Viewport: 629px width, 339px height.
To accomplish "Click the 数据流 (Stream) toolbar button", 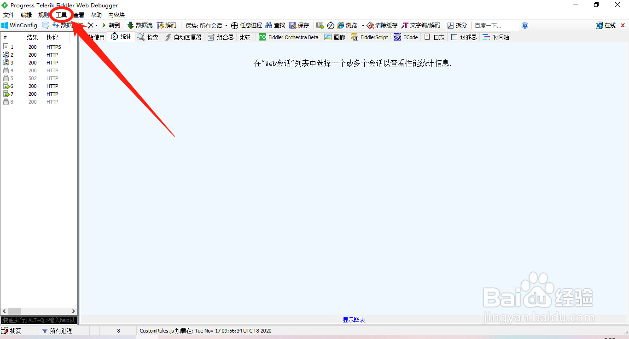I will (140, 25).
